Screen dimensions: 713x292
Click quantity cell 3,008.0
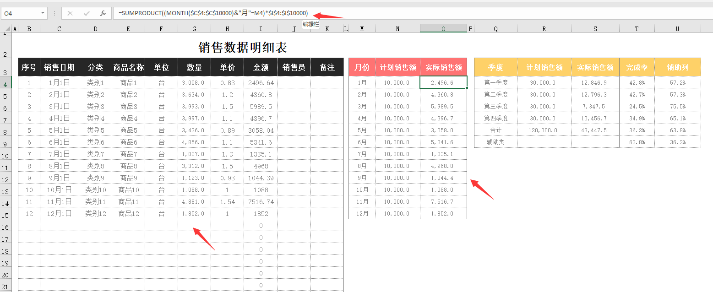coord(195,82)
